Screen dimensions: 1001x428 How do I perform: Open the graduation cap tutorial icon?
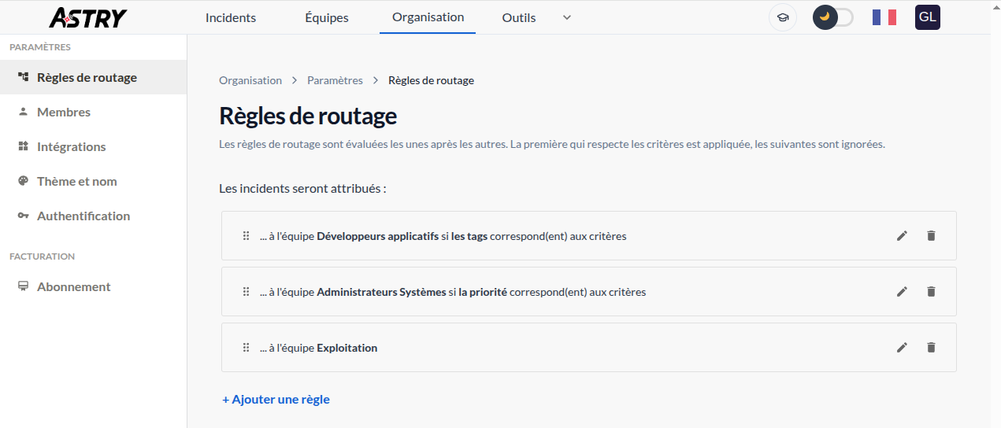(x=783, y=17)
